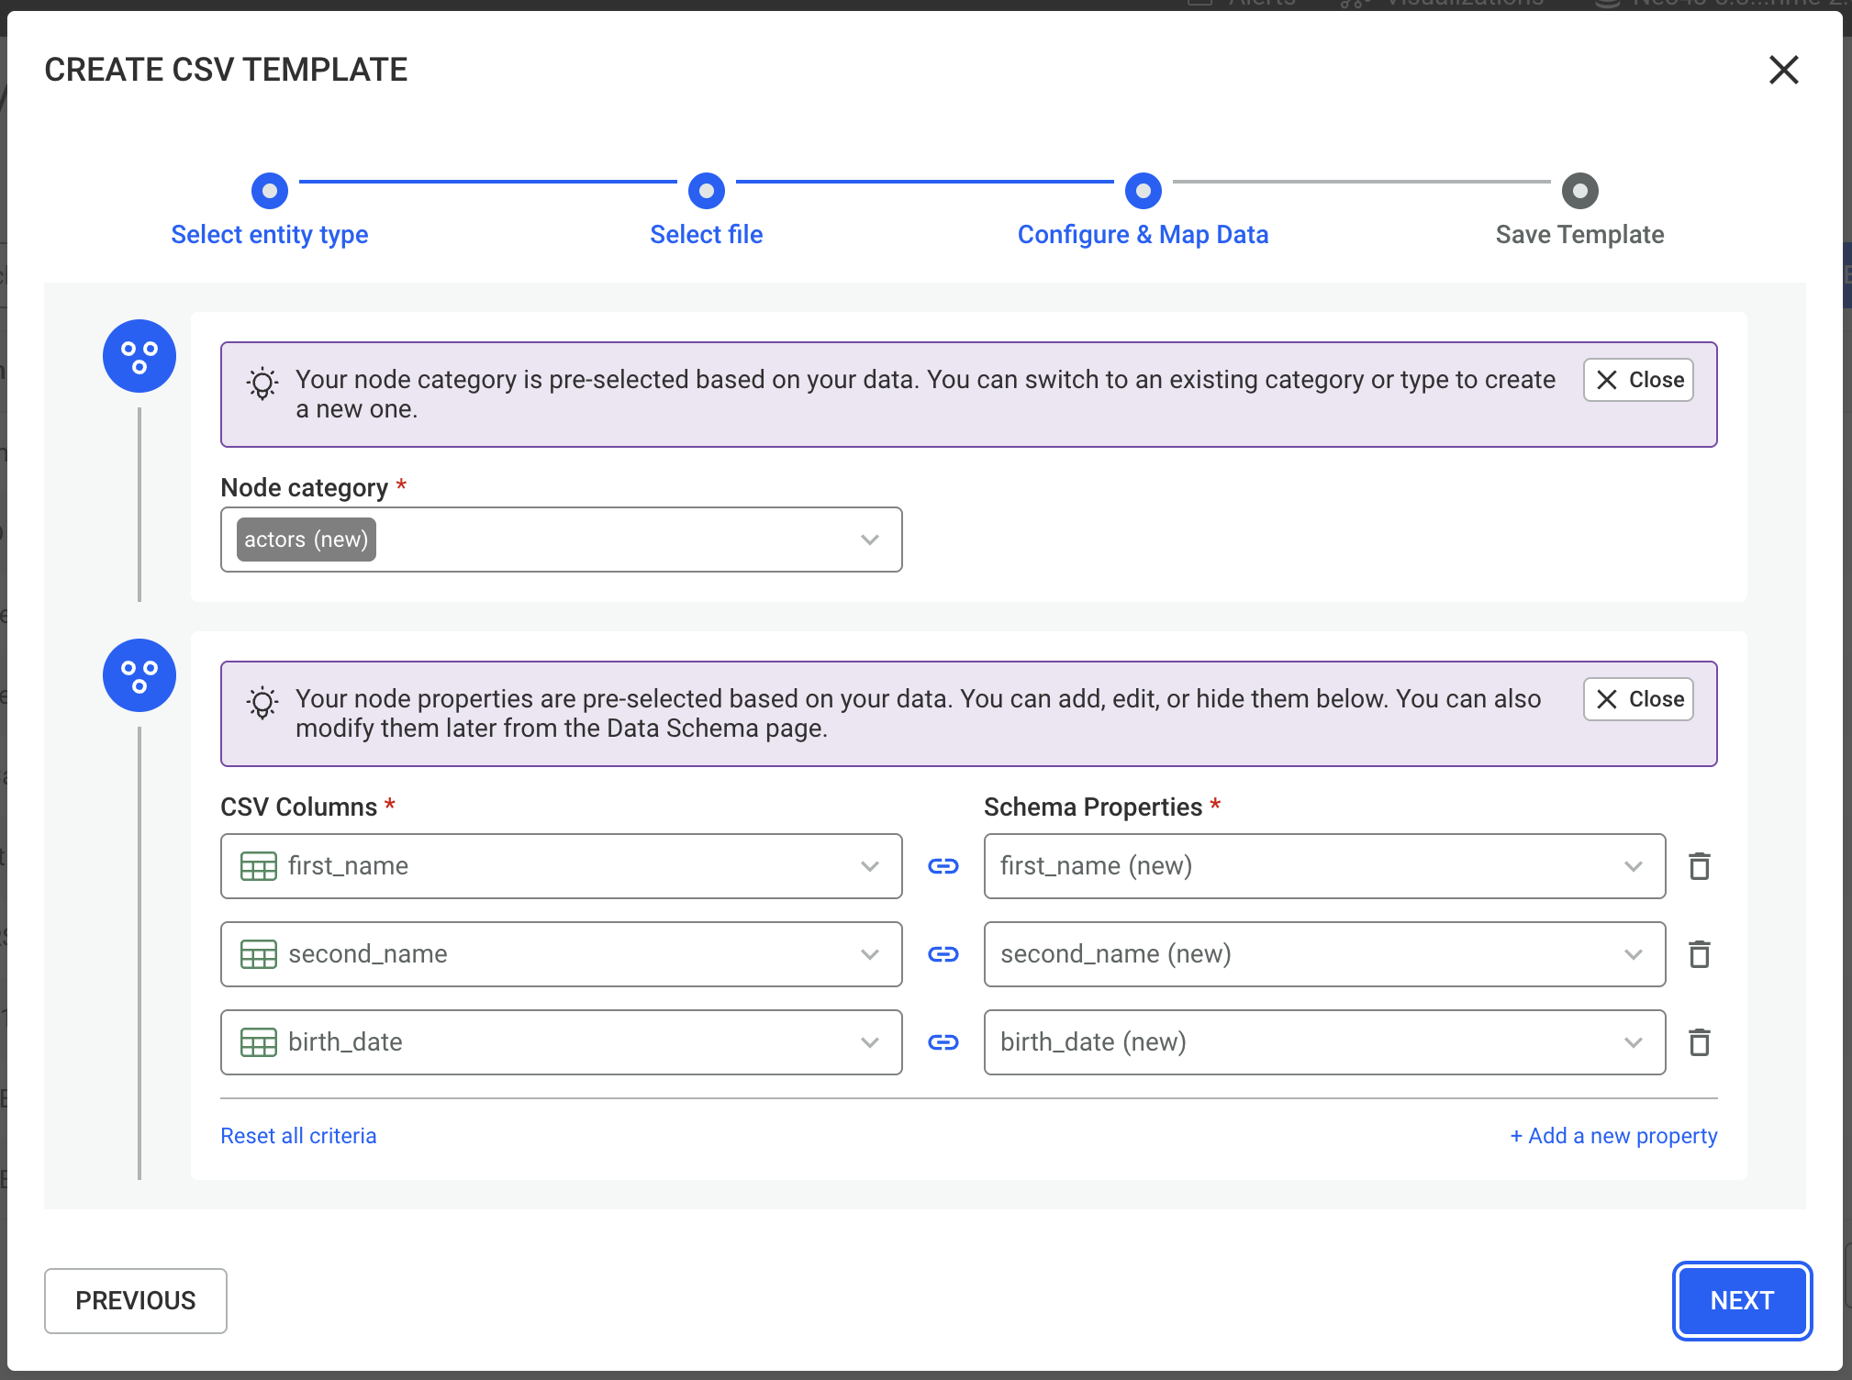The height and width of the screenshot is (1380, 1852).
Task: Delete the second_name property mapping row
Action: tap(1699, 954)
